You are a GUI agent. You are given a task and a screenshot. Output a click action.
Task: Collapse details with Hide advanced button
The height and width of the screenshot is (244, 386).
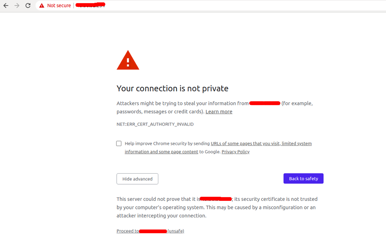137,179
